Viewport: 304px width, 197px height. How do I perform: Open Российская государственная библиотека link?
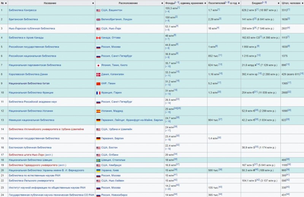[34, 47]
